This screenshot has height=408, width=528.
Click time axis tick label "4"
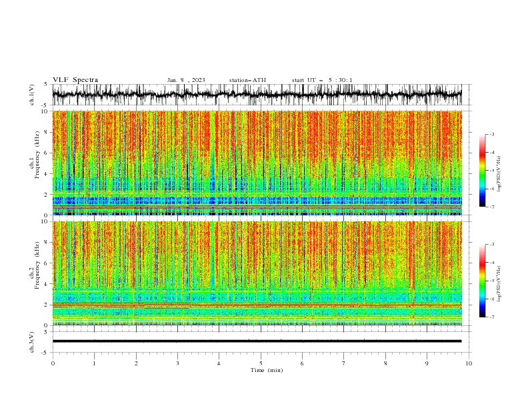pos(219,363)
